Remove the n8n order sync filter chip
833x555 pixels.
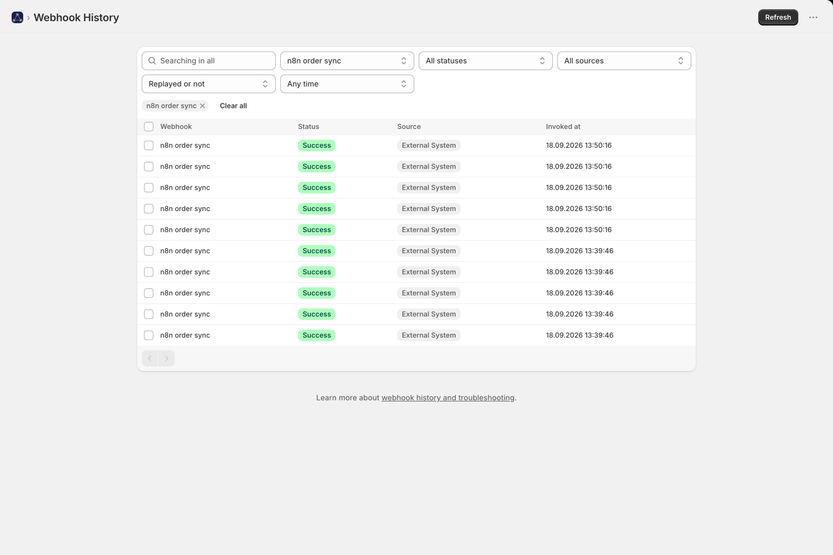tap(203, 106)
